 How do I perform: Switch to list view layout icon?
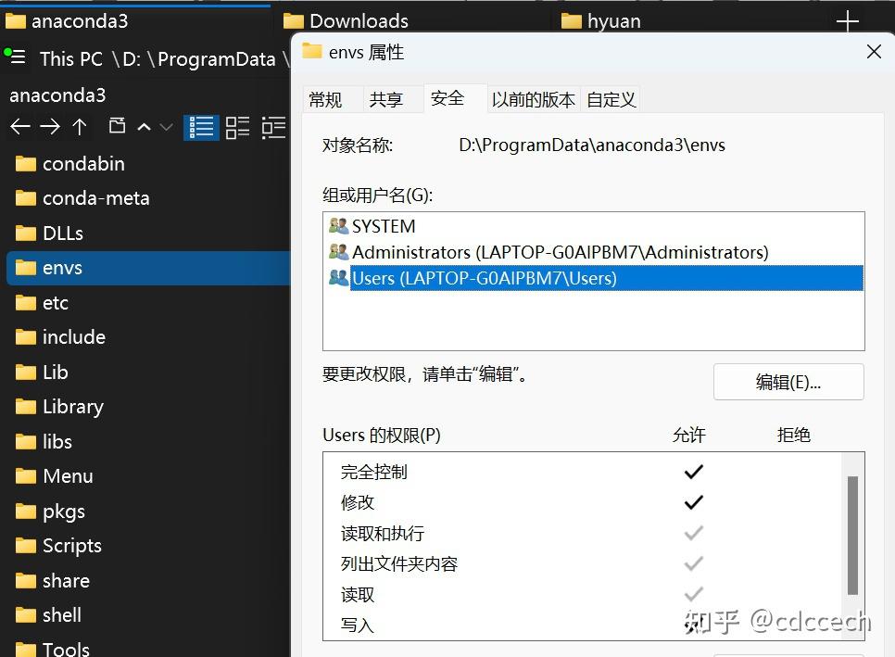coord(201,127)
